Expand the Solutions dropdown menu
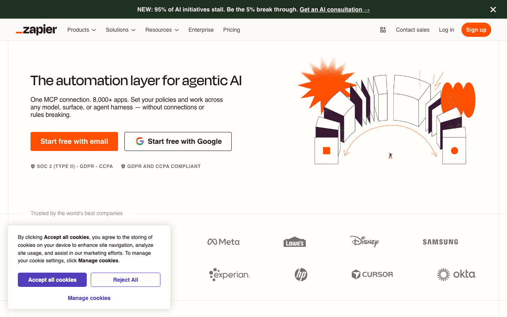Viewport: 507px width, 317px height. pos(121,30)
